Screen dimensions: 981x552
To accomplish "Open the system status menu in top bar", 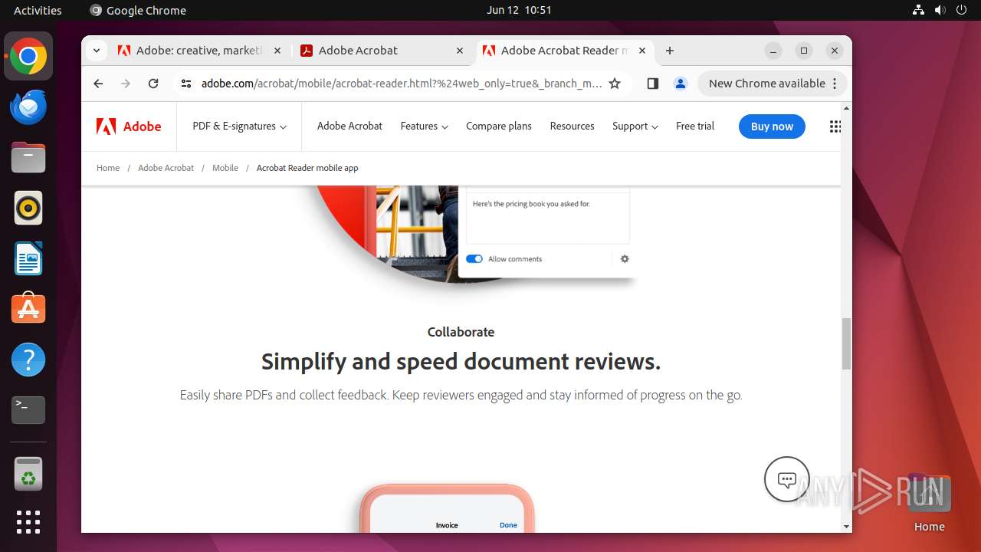I will click(940, 10).
